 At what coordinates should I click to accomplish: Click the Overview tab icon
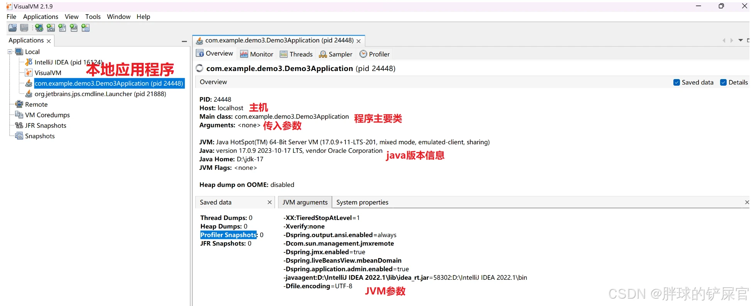(200, 53)
